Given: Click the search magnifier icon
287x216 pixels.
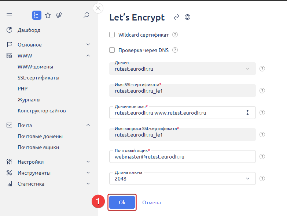Looking at the screenshot, I should coord(87,15).
